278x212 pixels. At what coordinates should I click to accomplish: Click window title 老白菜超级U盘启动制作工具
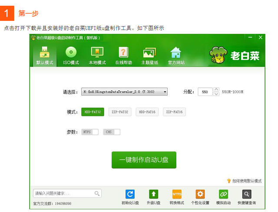(x=68, y=38)
